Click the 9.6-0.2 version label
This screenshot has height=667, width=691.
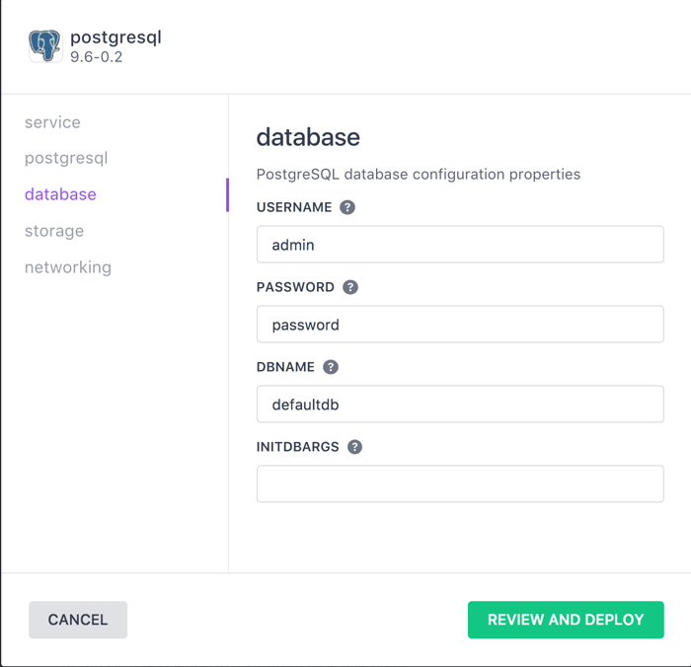pyautogui.click(x=97, y=57)
